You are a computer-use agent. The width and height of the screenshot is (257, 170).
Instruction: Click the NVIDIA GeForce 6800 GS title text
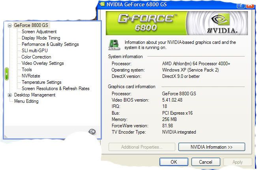pos(137,4)
